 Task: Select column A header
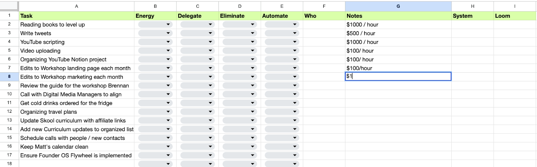click(77, 6)
